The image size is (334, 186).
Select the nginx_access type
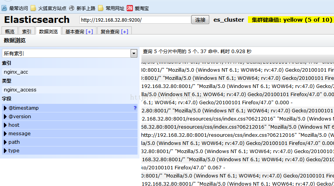pyautogui.click(x=70, y=90)
